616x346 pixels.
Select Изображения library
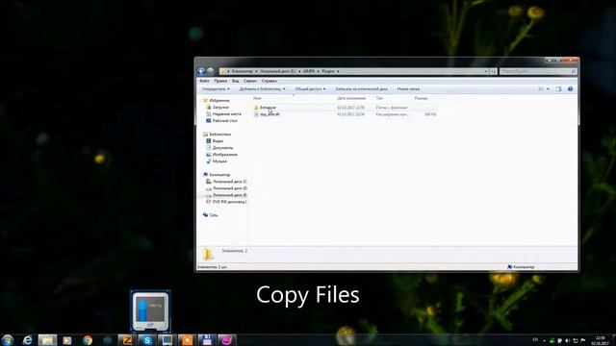pos(224,154)
